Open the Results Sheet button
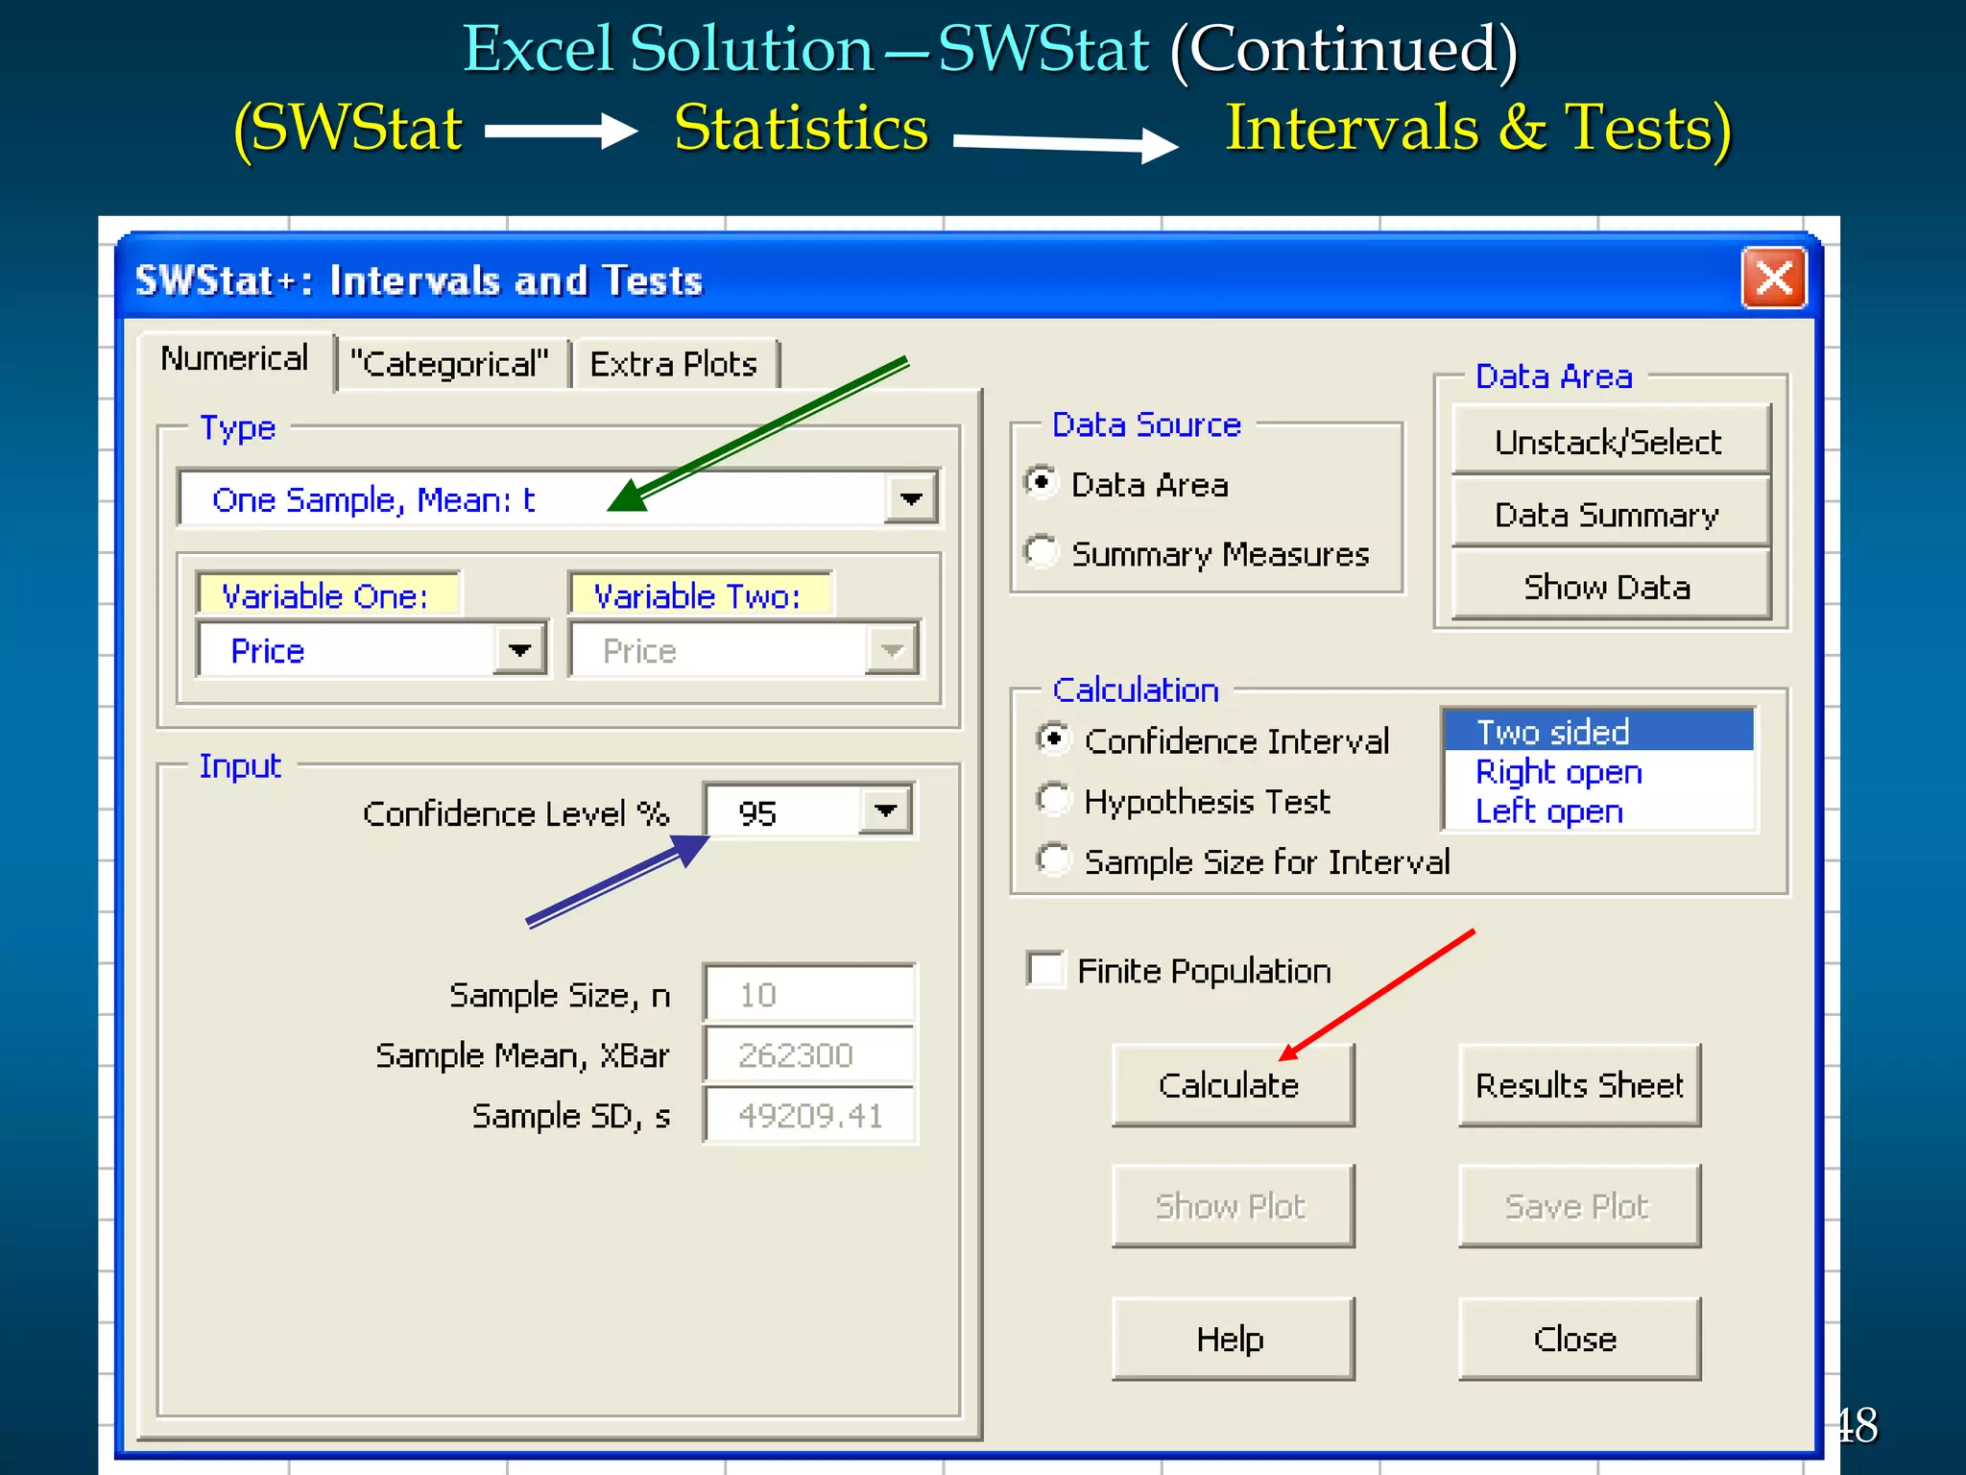 coord(1579,1085)
